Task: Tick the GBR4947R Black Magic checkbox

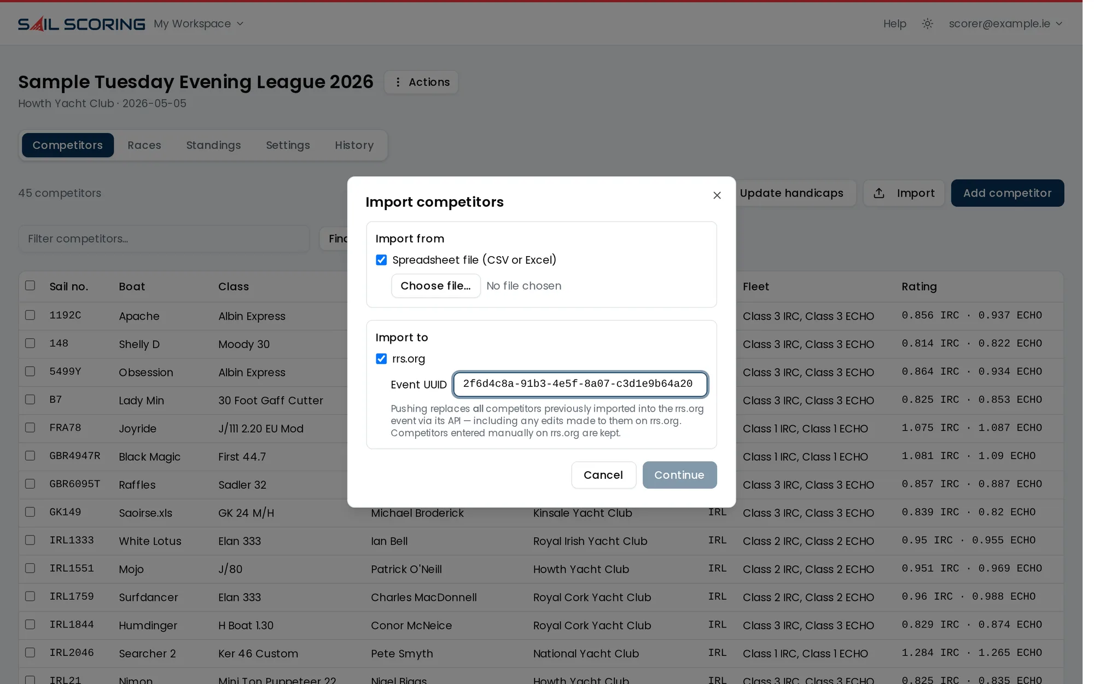Action: 30,456
